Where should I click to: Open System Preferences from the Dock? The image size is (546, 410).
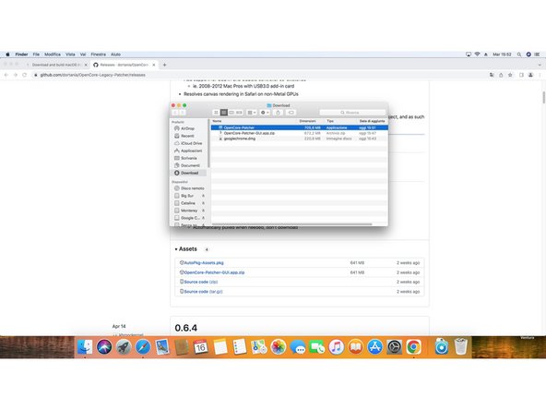point(394,347)
